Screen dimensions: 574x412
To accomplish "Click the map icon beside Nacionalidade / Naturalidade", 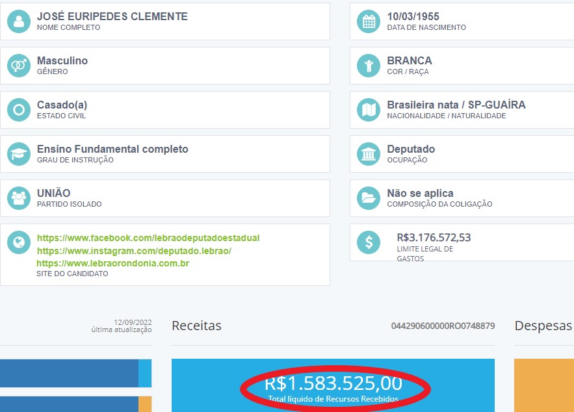I will [x=369, y=110].
